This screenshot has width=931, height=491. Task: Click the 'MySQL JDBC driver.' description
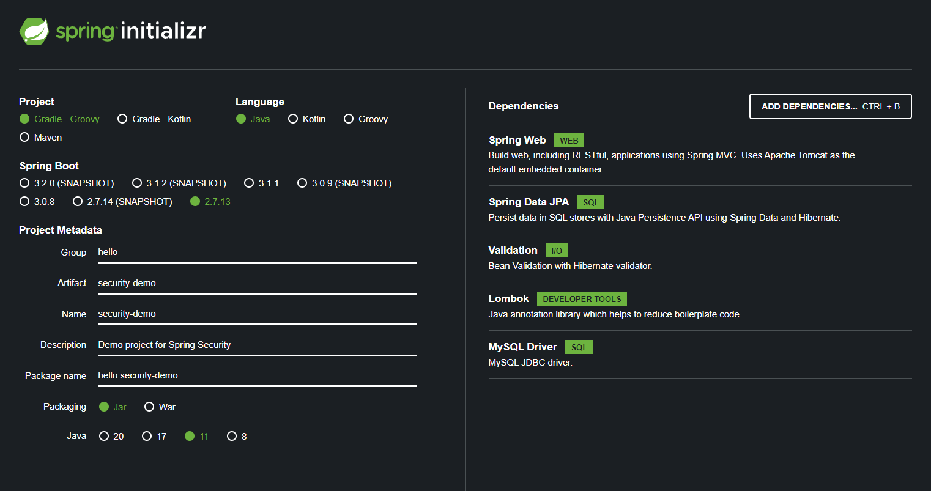[x=530, y=363]
